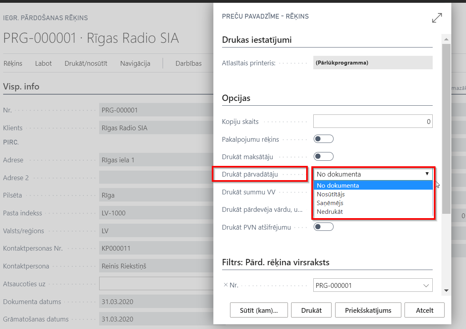Toggle the Pakalpojumu rēķins switch
Screen dimensions: 466x329
pyautogui.click(x=323, y=139)
